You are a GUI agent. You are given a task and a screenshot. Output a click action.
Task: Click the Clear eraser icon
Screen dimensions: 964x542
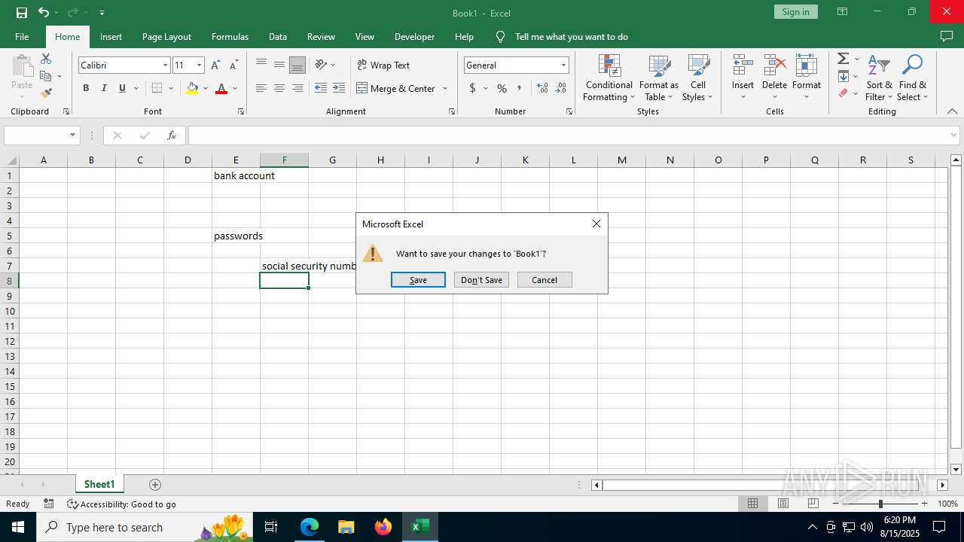(x=843, y=93)
